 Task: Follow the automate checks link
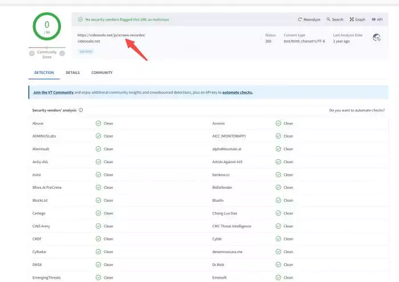pos(238,93)
